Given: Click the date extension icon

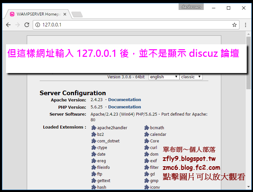Looking at the screenshot, I should click(x=94, y=154).
